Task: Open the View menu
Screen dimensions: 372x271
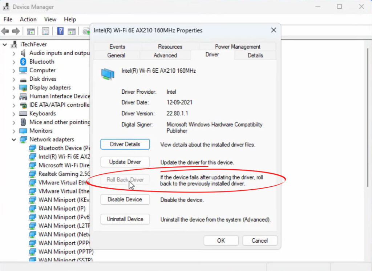Action: (50, 19)
